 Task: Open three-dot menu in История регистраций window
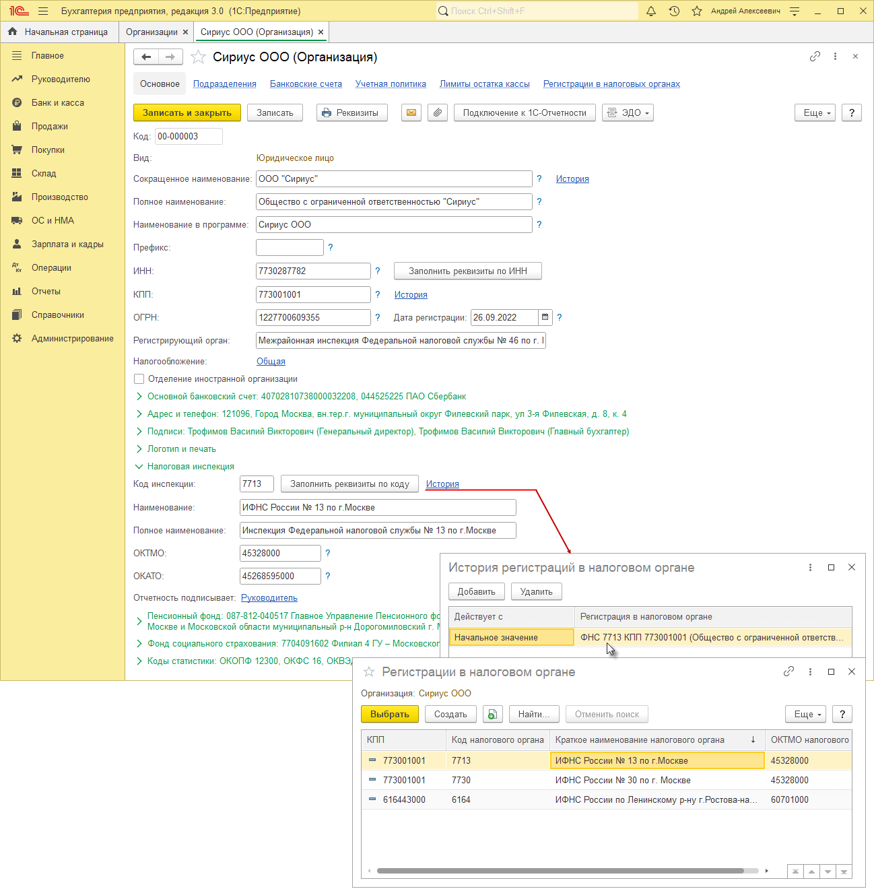click(810, 568)
